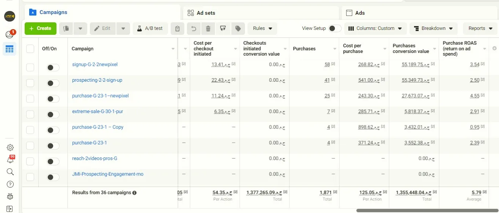Screen dimensions: 499x213
Task: Toggle the View Setup switch
Action: coord(334,28)
